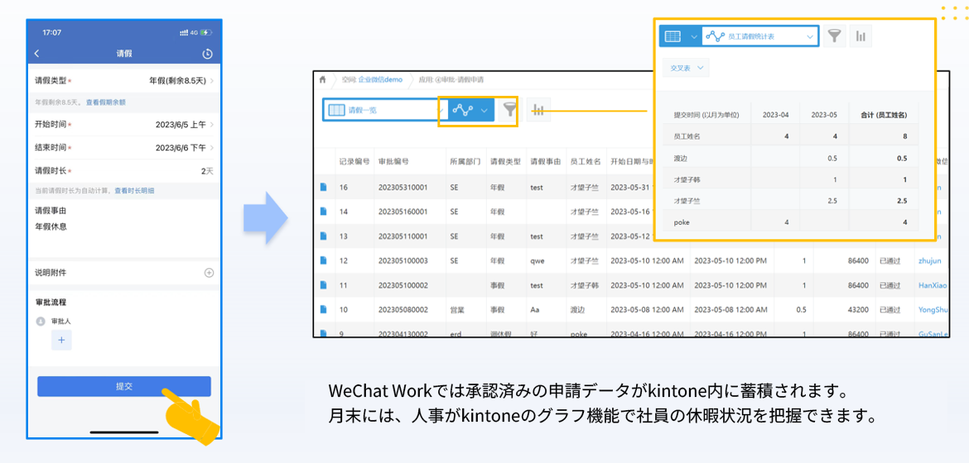Click the 2023-04 column header in report
Image resolution: width=969 pixels, height=463 pixels.
pyautogui.click(x=774, y=114)
